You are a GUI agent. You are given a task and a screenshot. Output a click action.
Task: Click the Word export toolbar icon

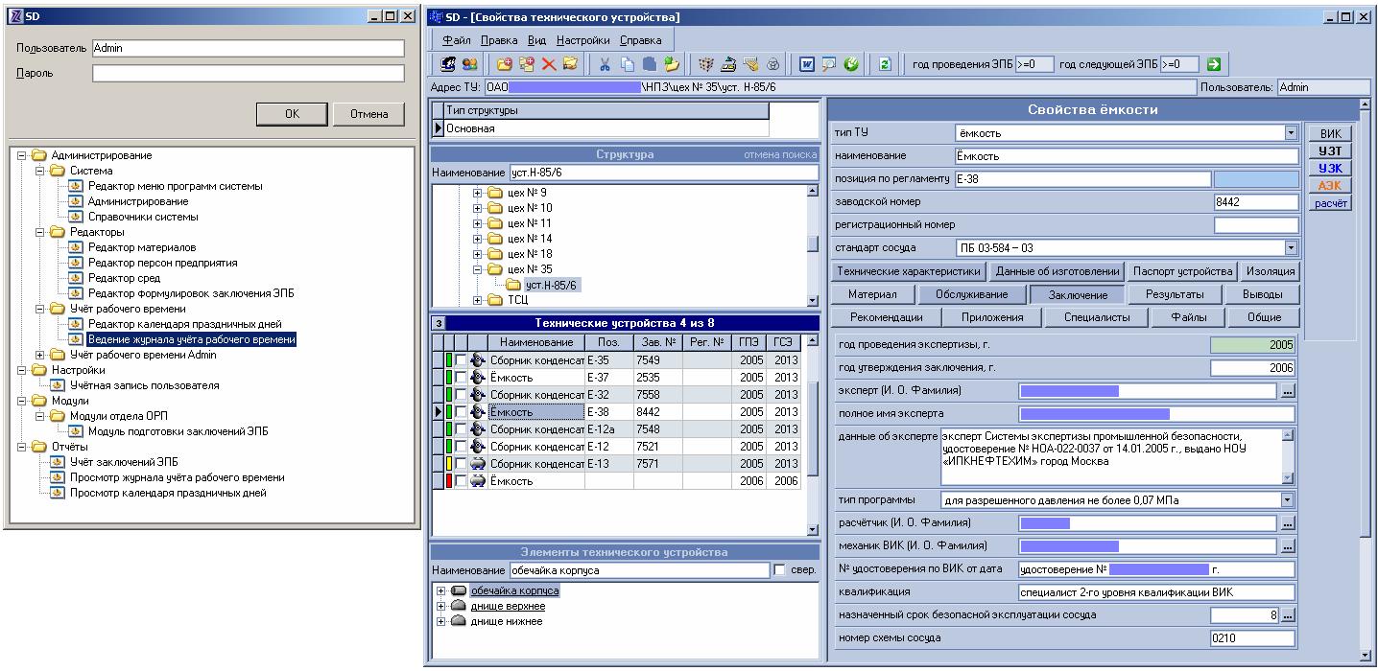click(807, 64)
